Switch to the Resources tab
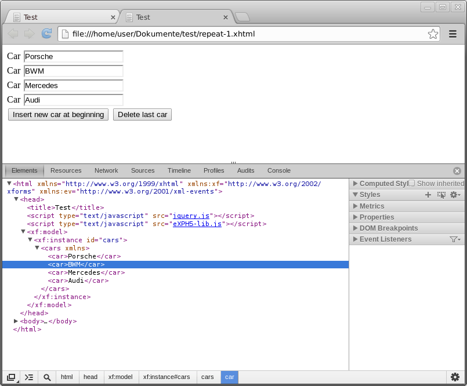 [x=66, y=170]
